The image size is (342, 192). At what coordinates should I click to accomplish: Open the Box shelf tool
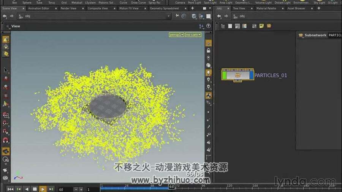pyautogui.click(x=14, y=2)
